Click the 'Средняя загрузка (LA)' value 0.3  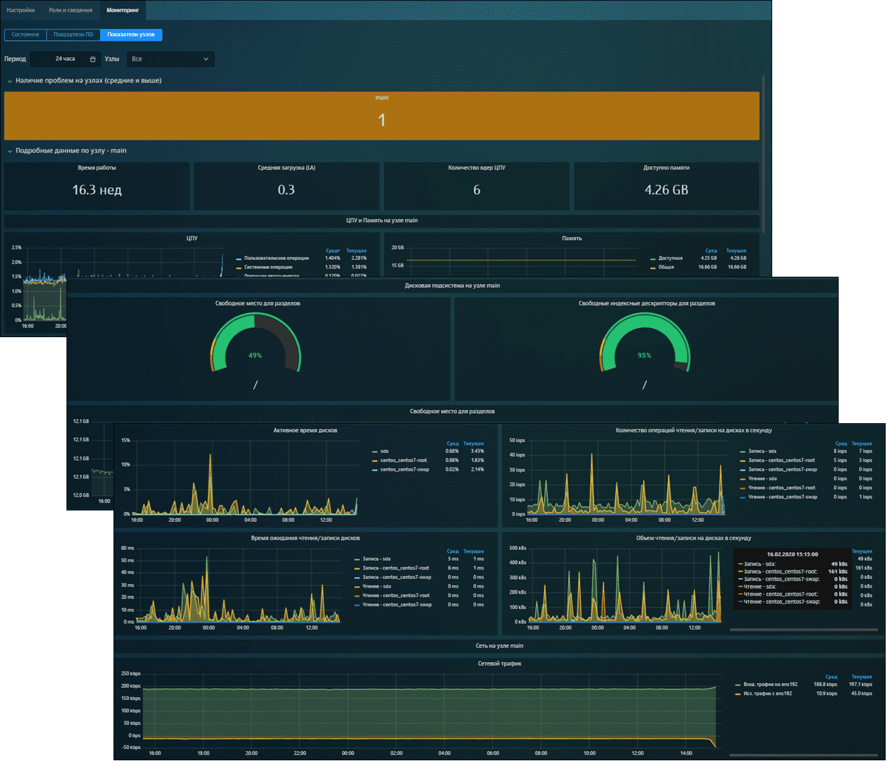coord(286,190)
